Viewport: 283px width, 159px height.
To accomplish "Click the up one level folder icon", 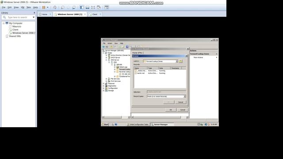I will point(180,61).
